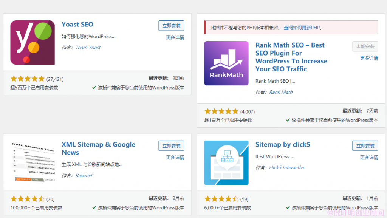Visit author Rank Math link
Viewport: 387px width, 218px height.
click(281, 92)
